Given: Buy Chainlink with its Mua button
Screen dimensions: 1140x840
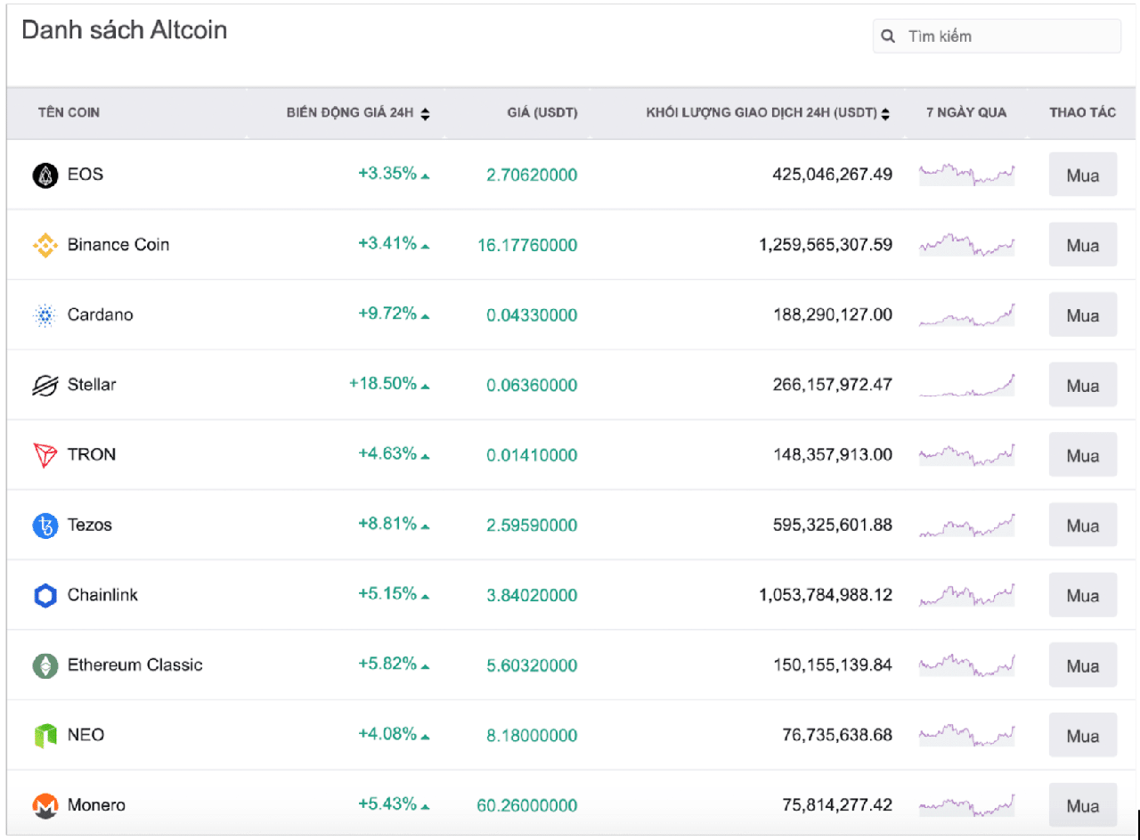Looking at the screenshot, I should coord(1083,596).
